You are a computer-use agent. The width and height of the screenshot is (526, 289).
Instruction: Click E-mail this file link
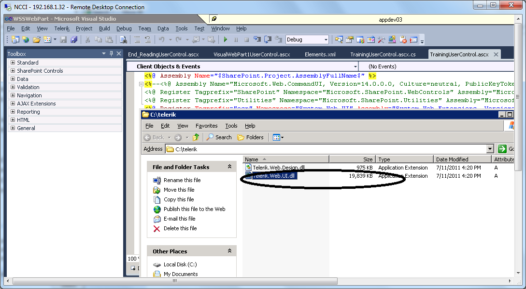(x=180, y=219)
